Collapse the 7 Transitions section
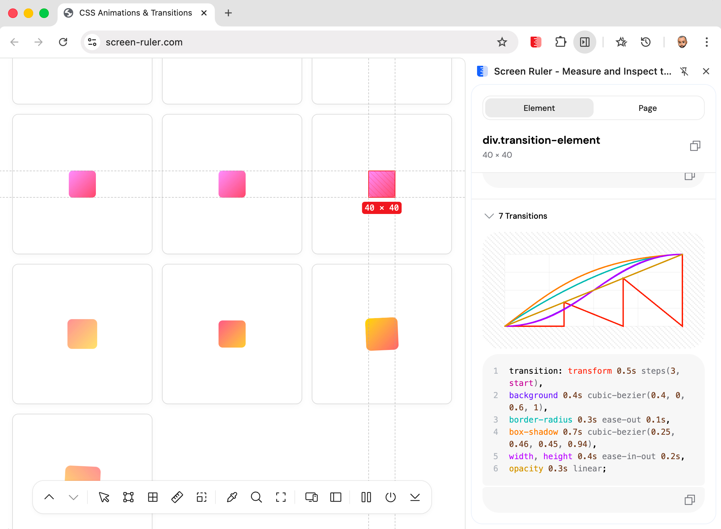The image size is (721, 529). [489, 216]
